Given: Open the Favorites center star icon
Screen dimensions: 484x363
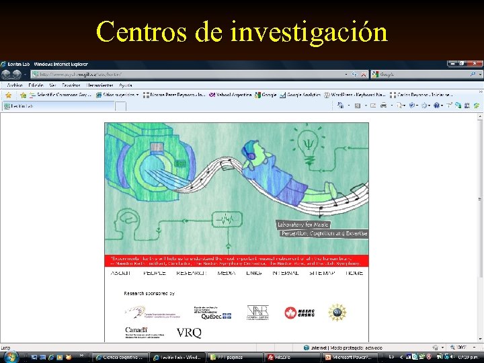Looking at the screenshot, I should 8,95.
